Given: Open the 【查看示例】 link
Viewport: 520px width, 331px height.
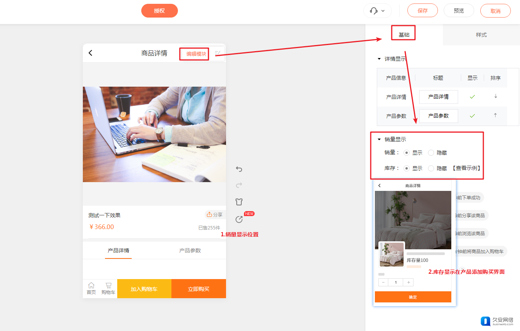Looking at the screenshot, I should 466,168.
